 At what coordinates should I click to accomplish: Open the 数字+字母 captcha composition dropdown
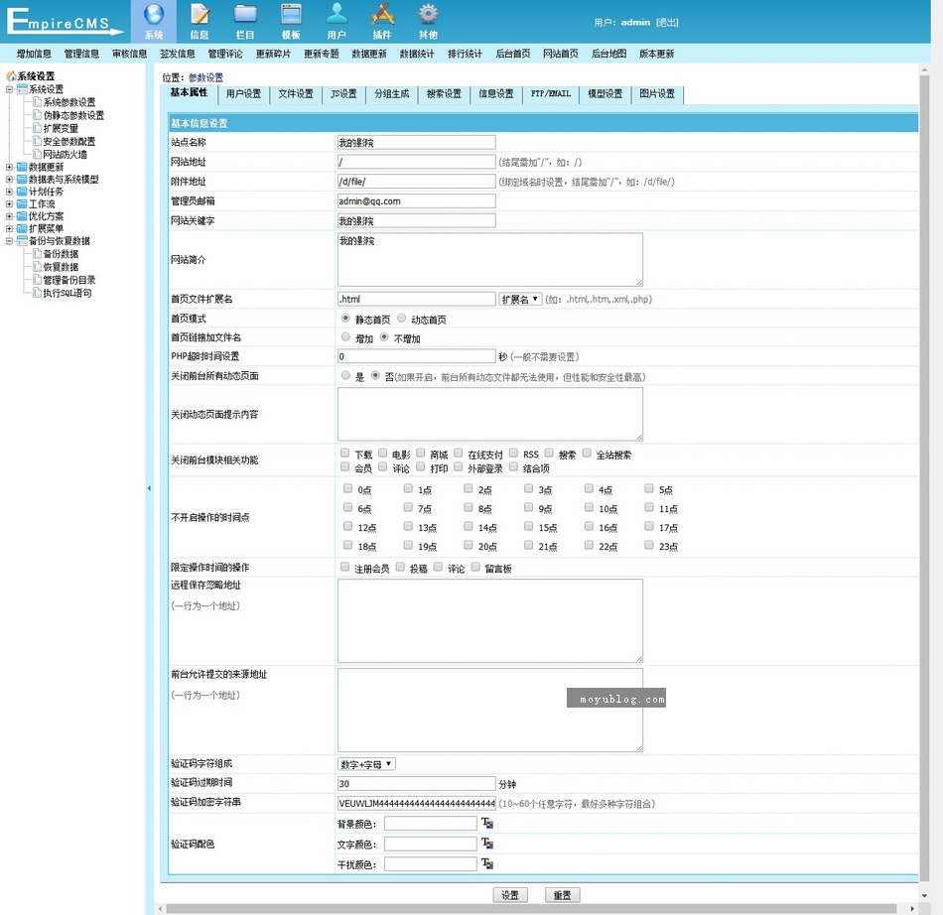(366, 764)
